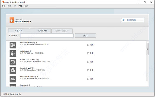Enable the Mozilla Thunderbird extension checkbox
155x97 pixels.
point(88,62)
